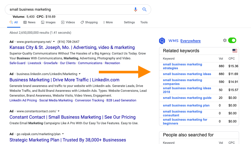Select keyword small business marketing ideas

(187, 74)
